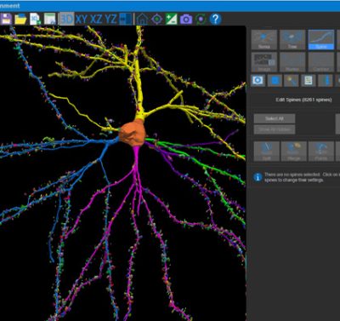Click the orange soma in the 3D view
Screen dimensions: 340x321
pyautogui.click(x=133, y=133)
